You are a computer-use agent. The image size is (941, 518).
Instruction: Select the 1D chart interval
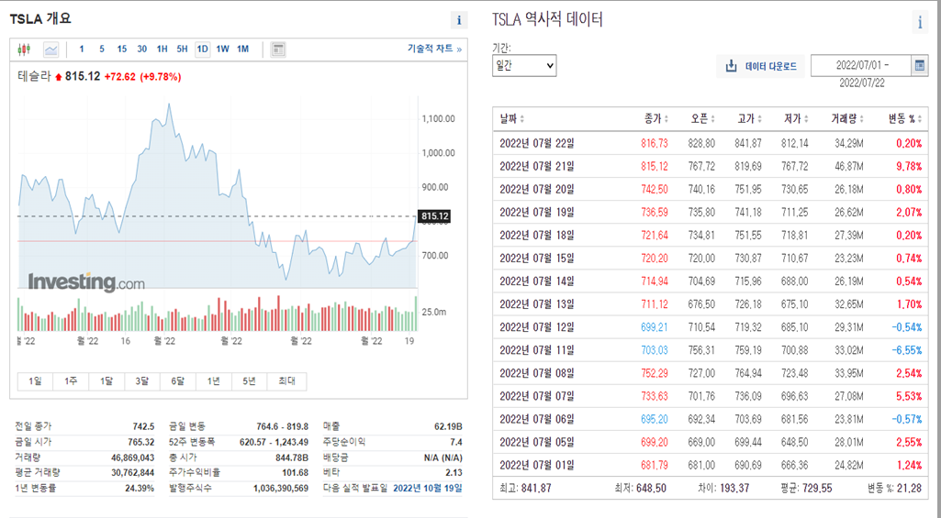pos(202,50)
